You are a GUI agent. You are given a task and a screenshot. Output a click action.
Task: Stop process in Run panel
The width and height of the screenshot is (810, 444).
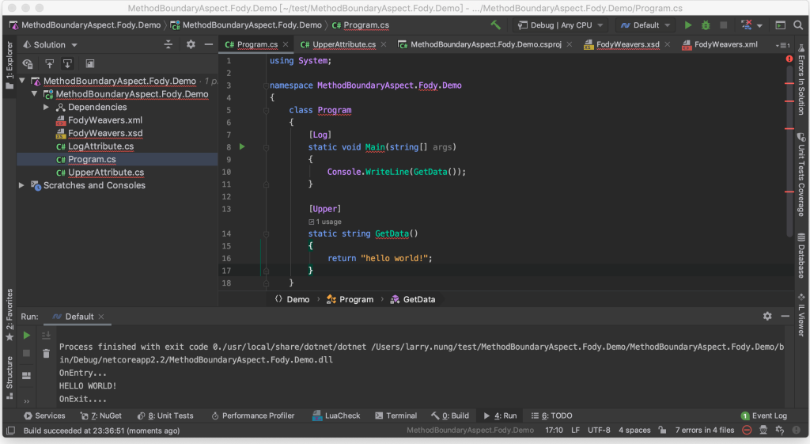(26, 353)
